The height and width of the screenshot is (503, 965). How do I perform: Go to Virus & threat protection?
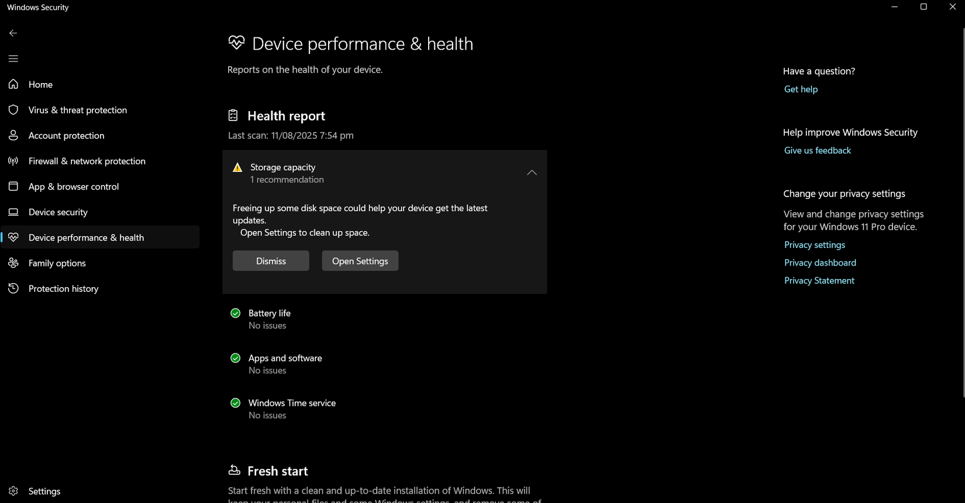click(101, 110)
